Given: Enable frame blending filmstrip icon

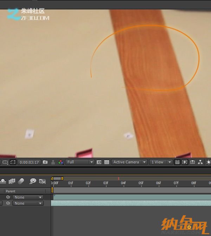Looking at the screenshot, I should pyautogui.click(x=12, y=181).
